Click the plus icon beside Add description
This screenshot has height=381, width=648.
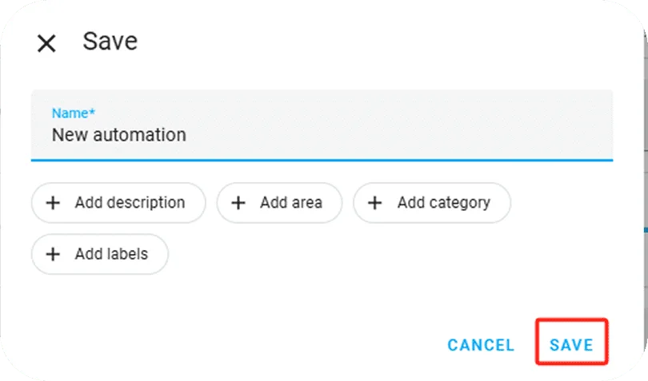point(53,203)
